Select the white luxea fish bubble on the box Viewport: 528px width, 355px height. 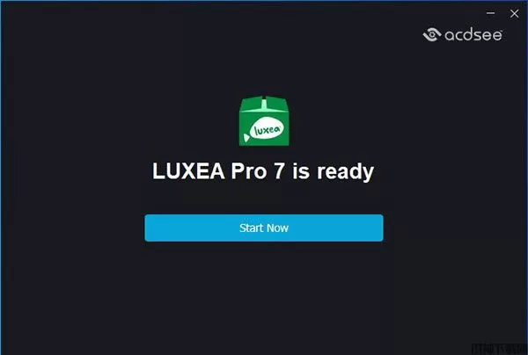(x=268, y=129)
